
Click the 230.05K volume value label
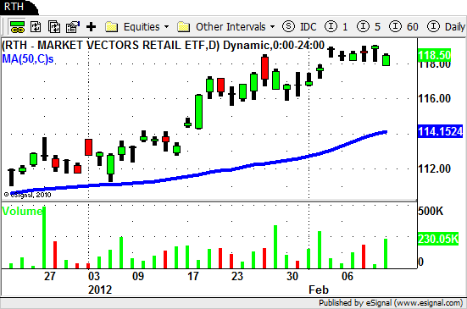coord(438,239)
